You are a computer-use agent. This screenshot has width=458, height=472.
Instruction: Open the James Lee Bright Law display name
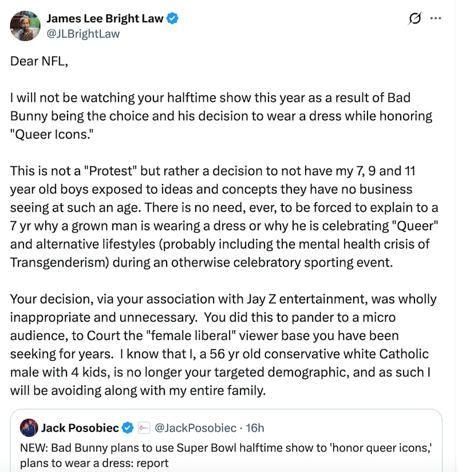[x=105, y=19]
